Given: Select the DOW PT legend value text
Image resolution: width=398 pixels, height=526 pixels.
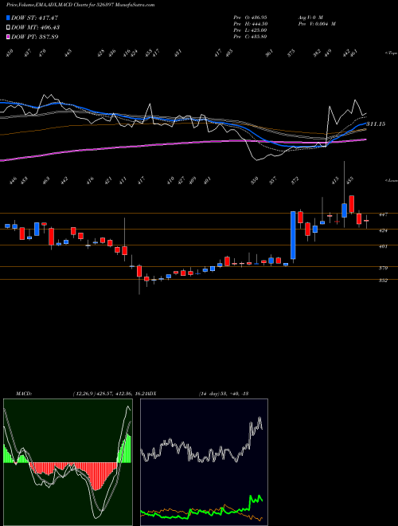Looking at the screenshot, I should pyautogui.click(x=35, y=37).
